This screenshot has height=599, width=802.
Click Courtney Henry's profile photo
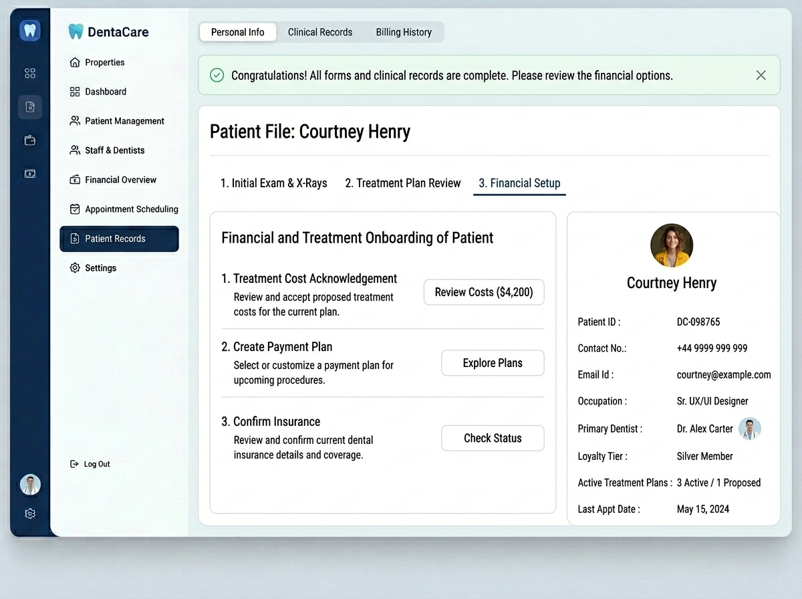(x=672, y=245)
